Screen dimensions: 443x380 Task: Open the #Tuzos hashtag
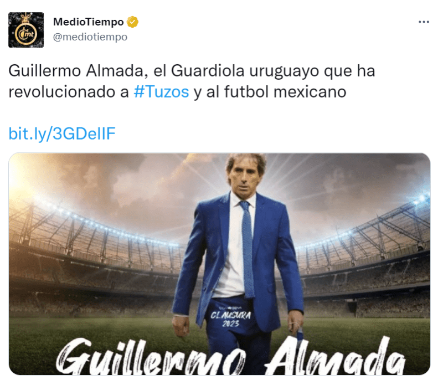pos(161,92)
